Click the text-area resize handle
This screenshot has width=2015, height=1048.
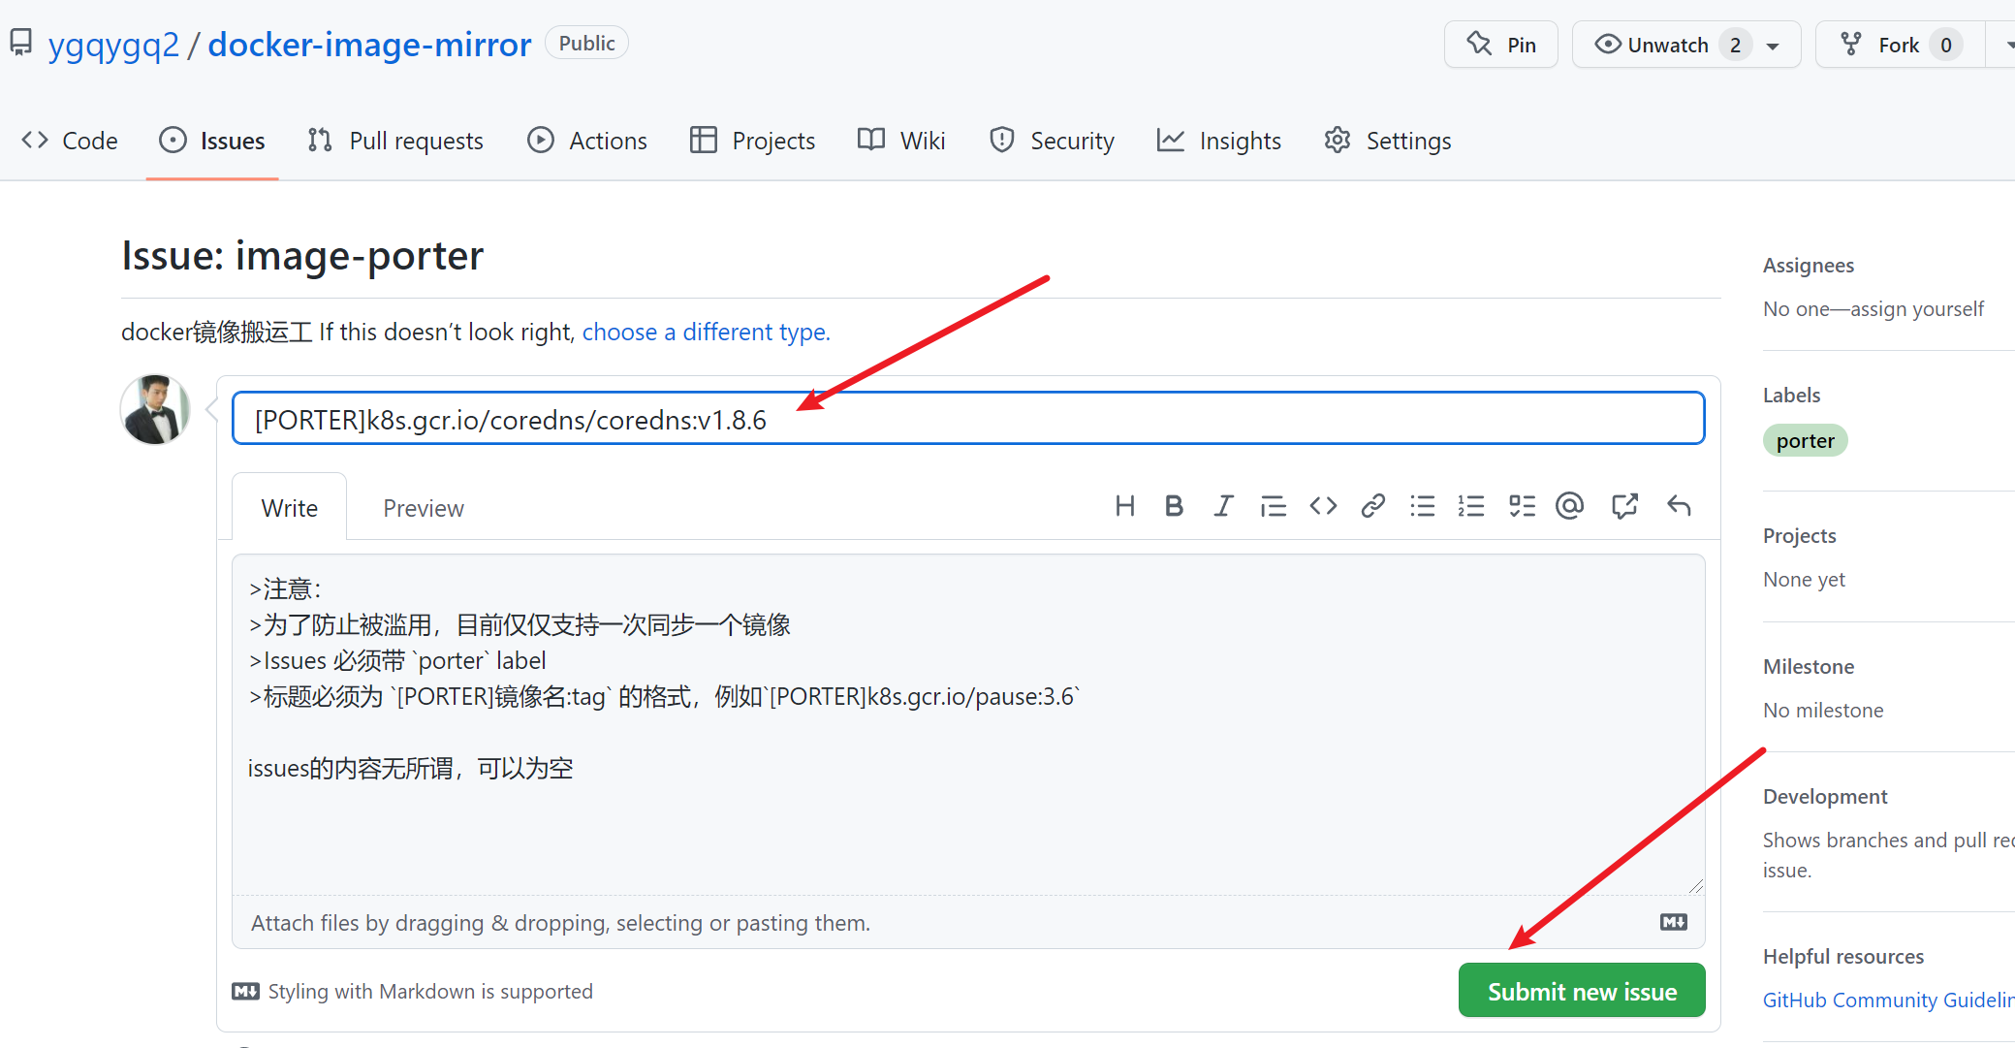click(1695, 885)
